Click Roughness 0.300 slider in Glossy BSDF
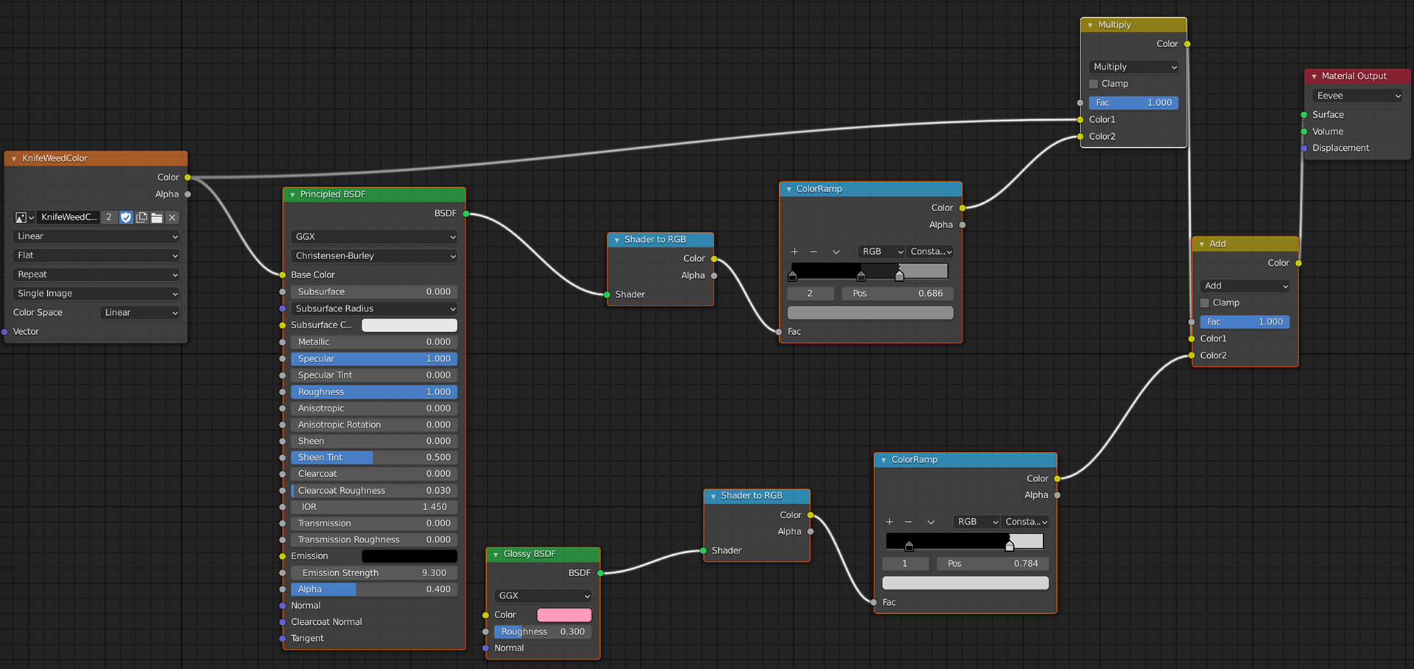Screen dimensions: 1414x669 tap(544, 632)
